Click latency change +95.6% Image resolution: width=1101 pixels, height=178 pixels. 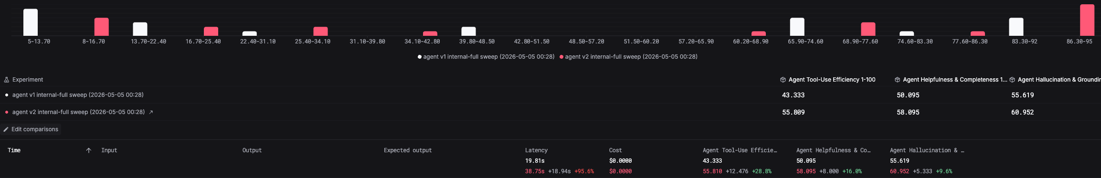(x=584, y=171)
